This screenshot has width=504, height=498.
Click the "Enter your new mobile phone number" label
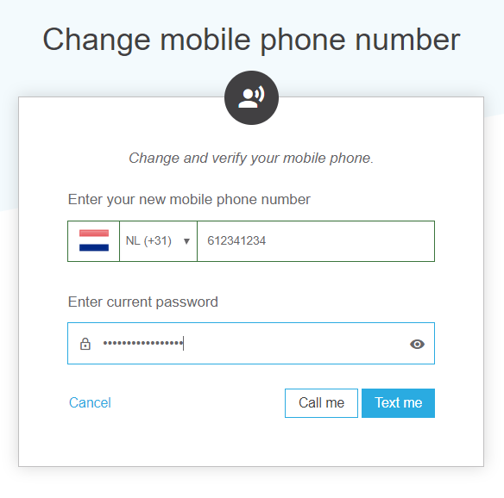[189, 200]
